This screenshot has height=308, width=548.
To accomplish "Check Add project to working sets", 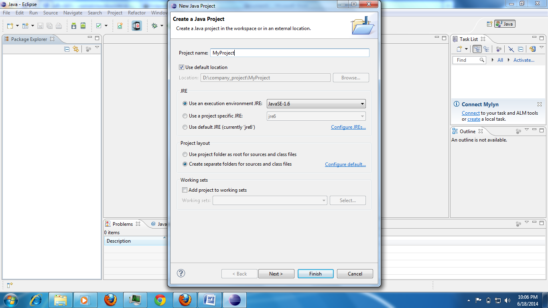I will coord(185,190).
